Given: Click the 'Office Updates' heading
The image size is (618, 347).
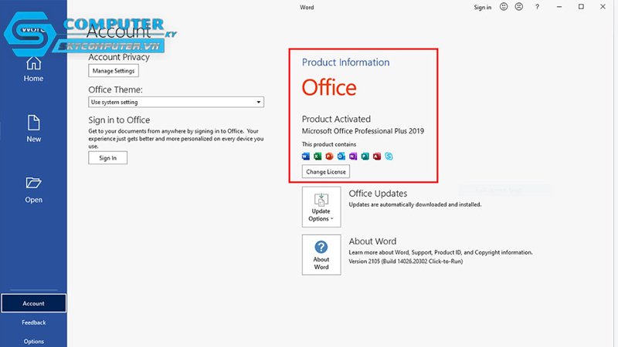Looking at the screenshot, I should 378,194.
